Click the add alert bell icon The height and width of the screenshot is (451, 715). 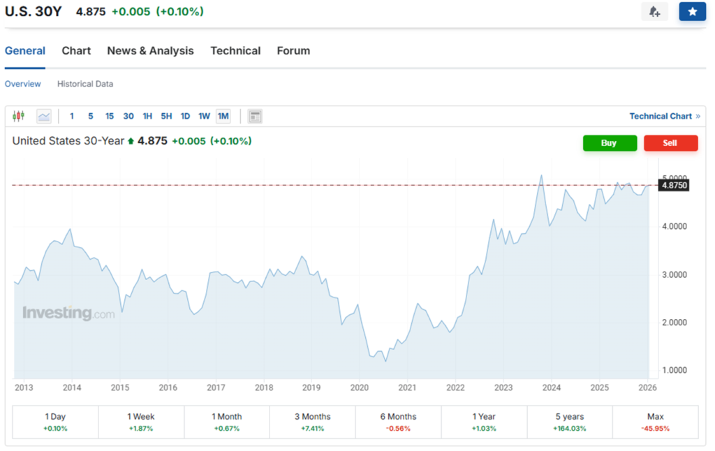point(654,12)
